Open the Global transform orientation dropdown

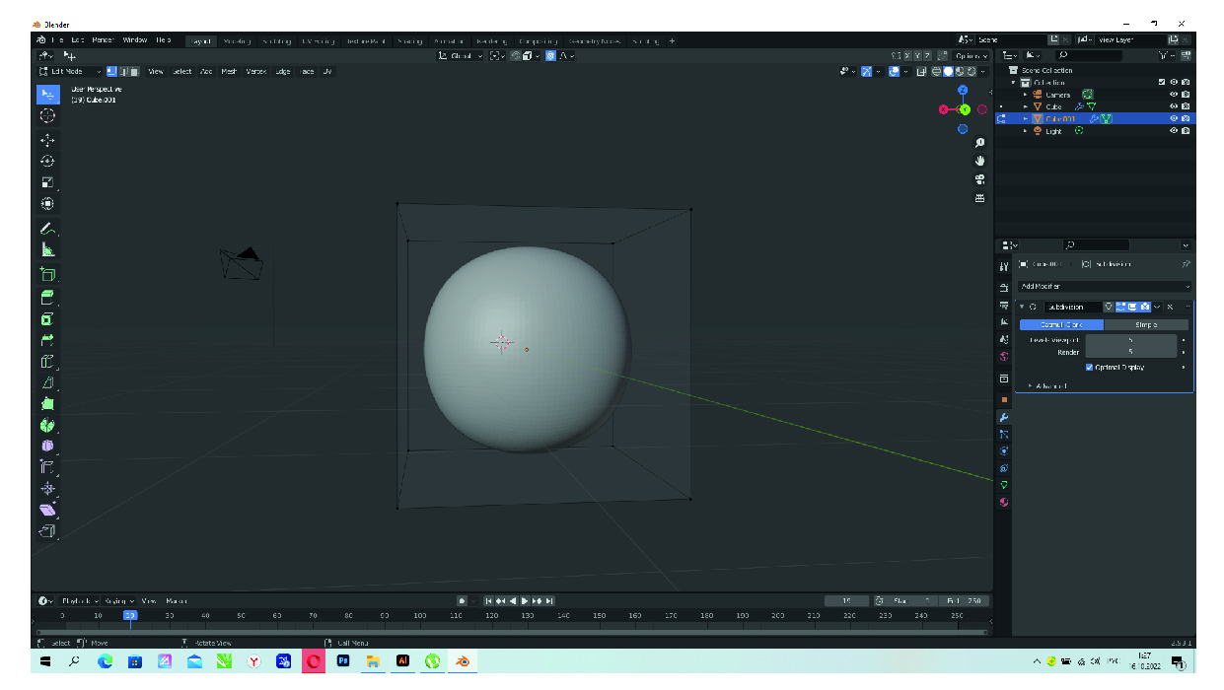point(461,56)
